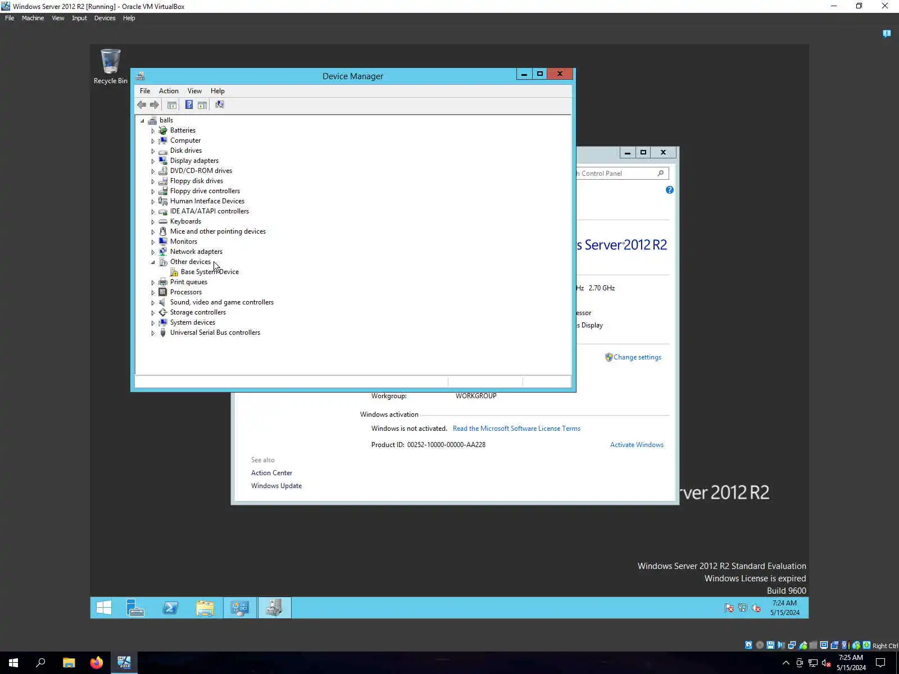Expand the Disk drives category
Image resolution: width=899 pixels, height=674 pixels.
[x=153, y=151]
